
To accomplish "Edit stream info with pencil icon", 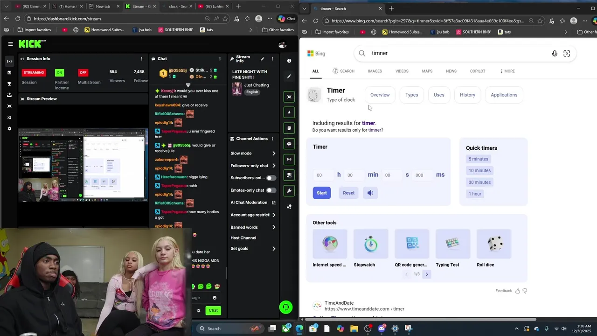I will 262,59.
